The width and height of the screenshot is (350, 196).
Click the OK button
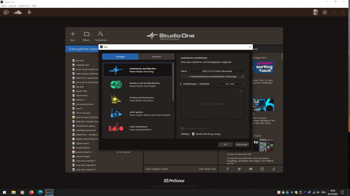(225, 144)
